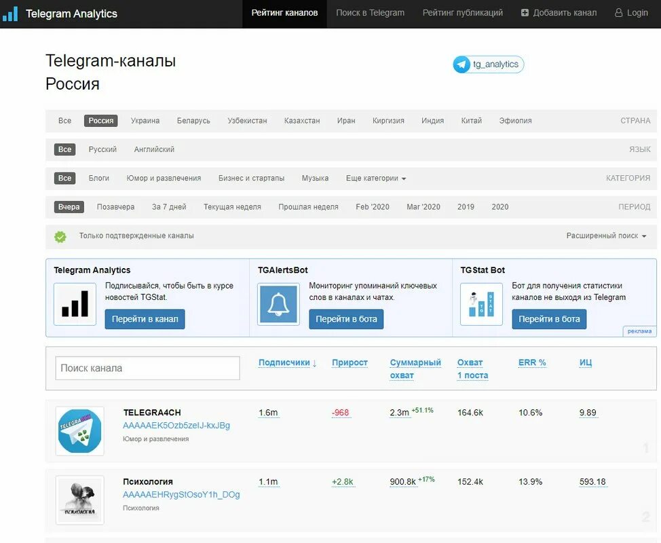Filter channels by Иран
Viewport: 661px width, 543px height.
(x=346, y=121)
